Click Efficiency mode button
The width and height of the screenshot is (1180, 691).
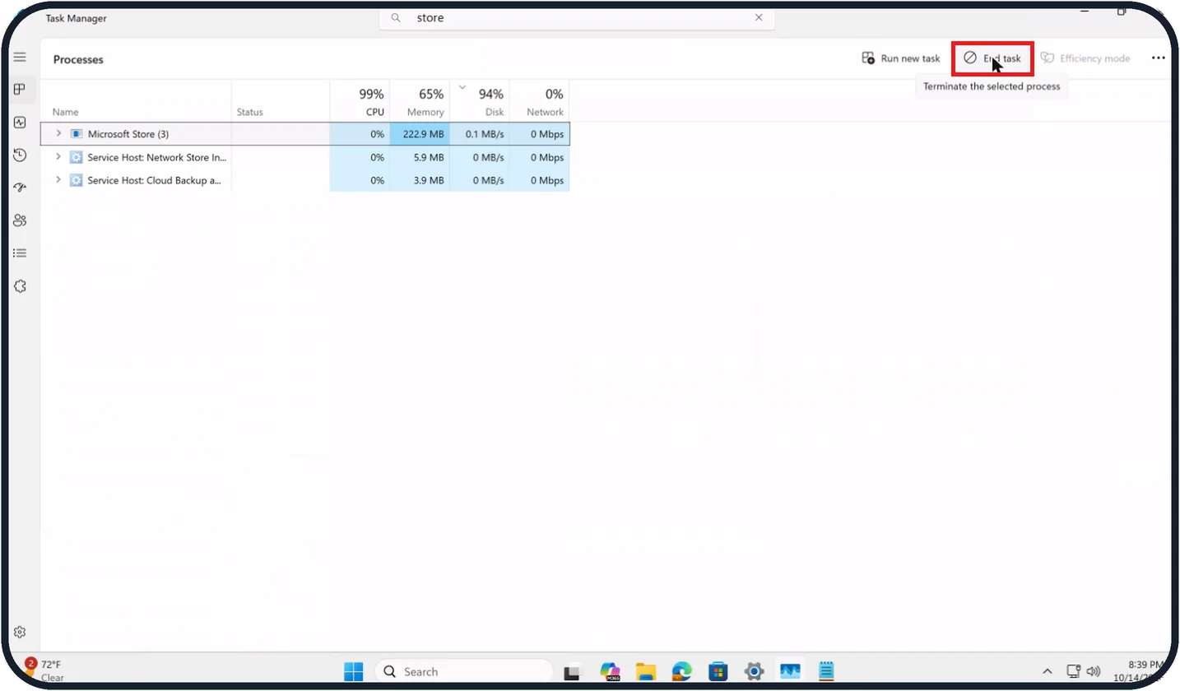point(1085,58)
